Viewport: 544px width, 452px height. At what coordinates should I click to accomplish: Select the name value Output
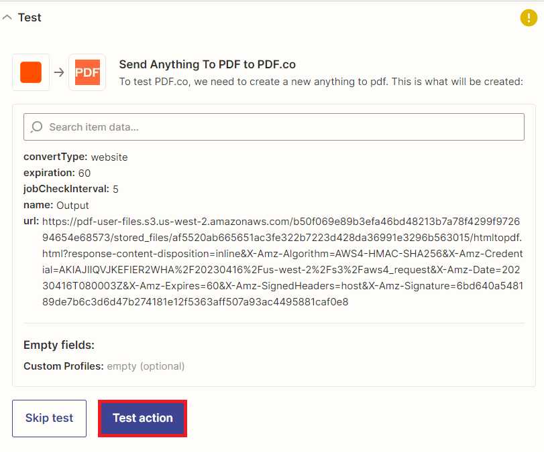point(72,205)
